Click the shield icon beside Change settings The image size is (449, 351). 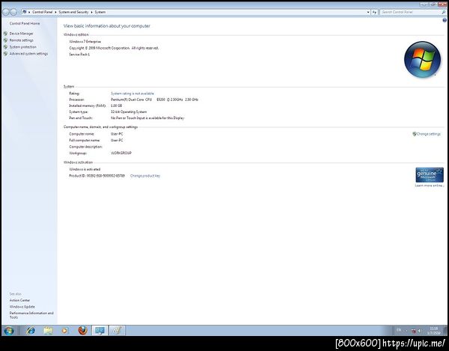[414, 134]
